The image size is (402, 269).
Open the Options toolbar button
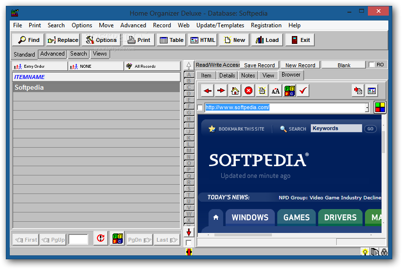(x=101, y=40)
